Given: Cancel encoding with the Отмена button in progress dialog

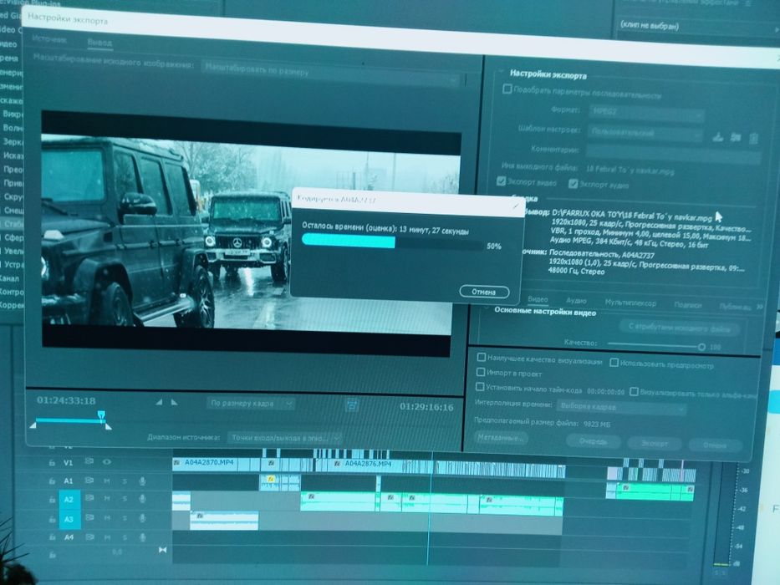Looking at the screenshot, I should 484,292.
